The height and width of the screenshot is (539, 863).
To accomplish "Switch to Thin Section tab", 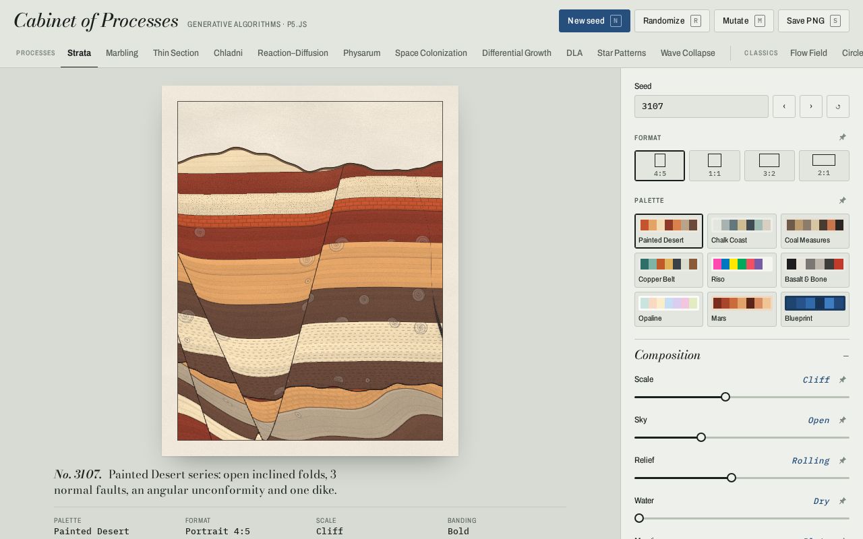I will tap(176, 53).
